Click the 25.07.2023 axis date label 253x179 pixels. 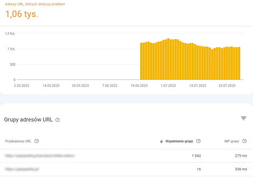[227, 86]
